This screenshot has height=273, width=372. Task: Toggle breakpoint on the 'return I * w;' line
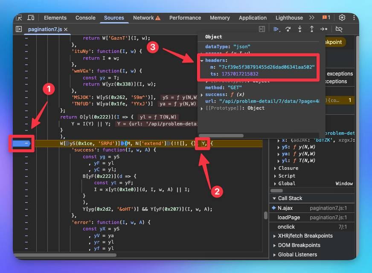point(26,58)
